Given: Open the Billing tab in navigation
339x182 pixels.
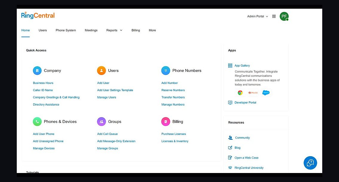Looking at the screenshot, I should (x=136, y=30).
